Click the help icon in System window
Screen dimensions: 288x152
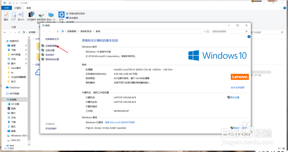tap(249, 37)
